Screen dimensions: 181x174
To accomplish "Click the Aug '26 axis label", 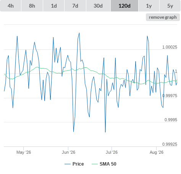I will [x=157, y=152].
